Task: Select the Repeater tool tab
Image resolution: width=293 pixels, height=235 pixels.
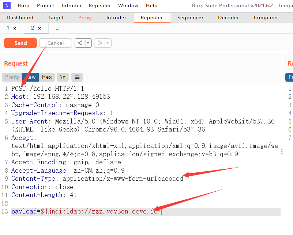Action: click(152, 18)
